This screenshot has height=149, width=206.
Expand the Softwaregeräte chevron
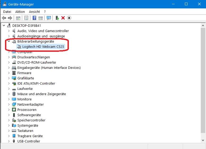[9, 115]
